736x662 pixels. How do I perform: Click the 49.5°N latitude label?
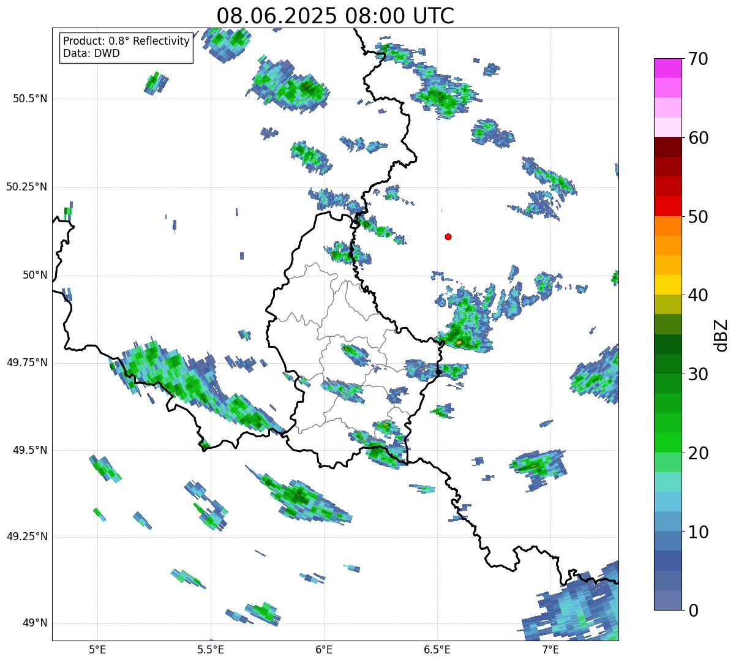click(x=30, y=450)
